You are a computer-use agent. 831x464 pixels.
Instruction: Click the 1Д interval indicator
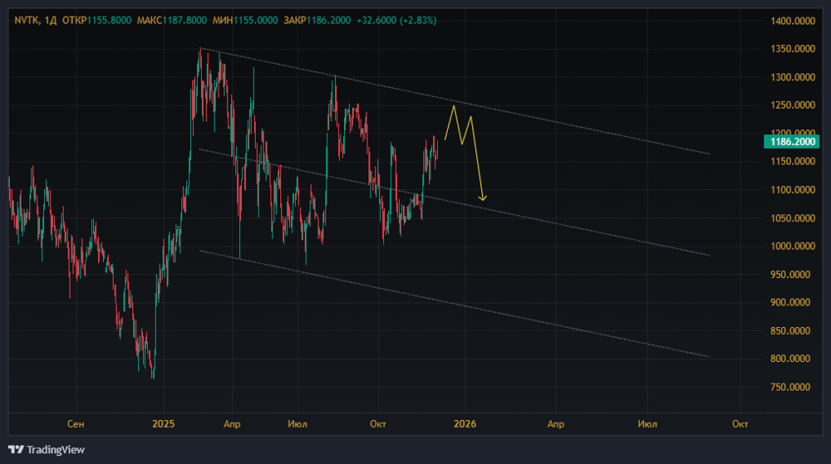tap(53, 19)
